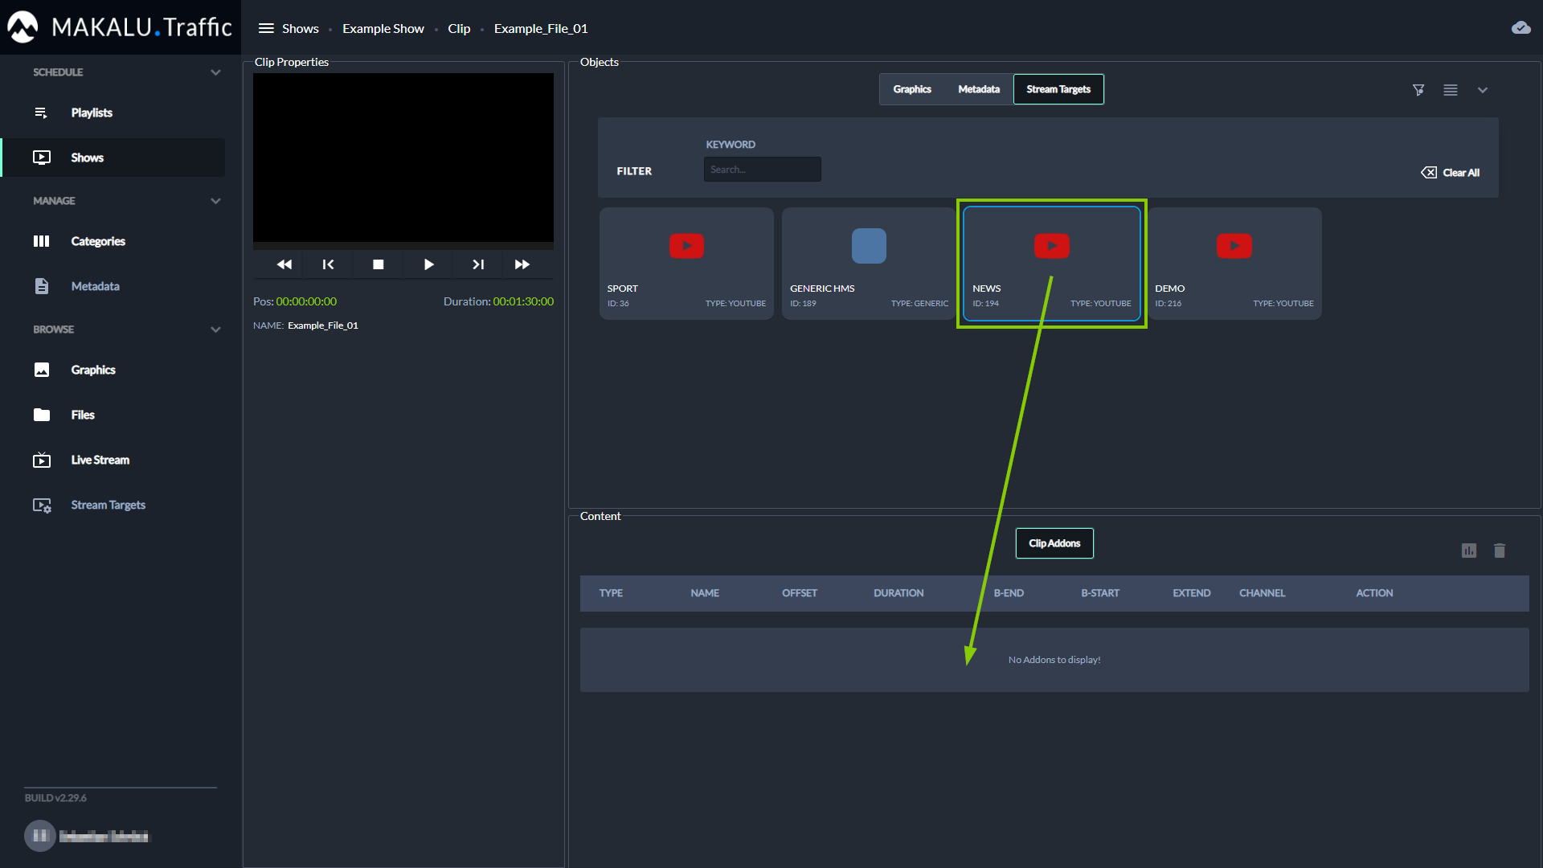Screen dimensions: 1543x868
Task: Open Categories in sidebar
Action: [113, 241]
